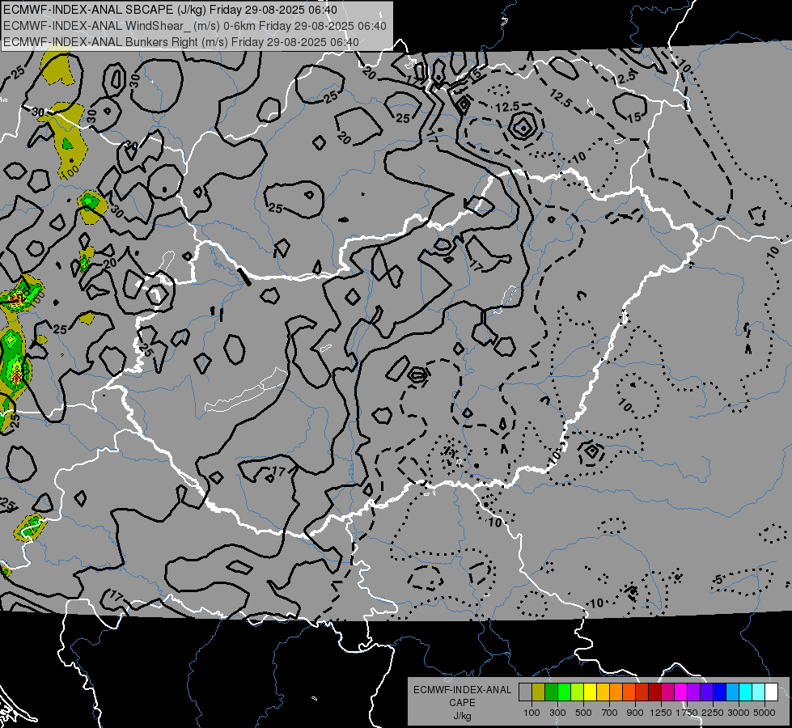
Task: Click the WindShear 0-6km title line
Action: (194, 26)
